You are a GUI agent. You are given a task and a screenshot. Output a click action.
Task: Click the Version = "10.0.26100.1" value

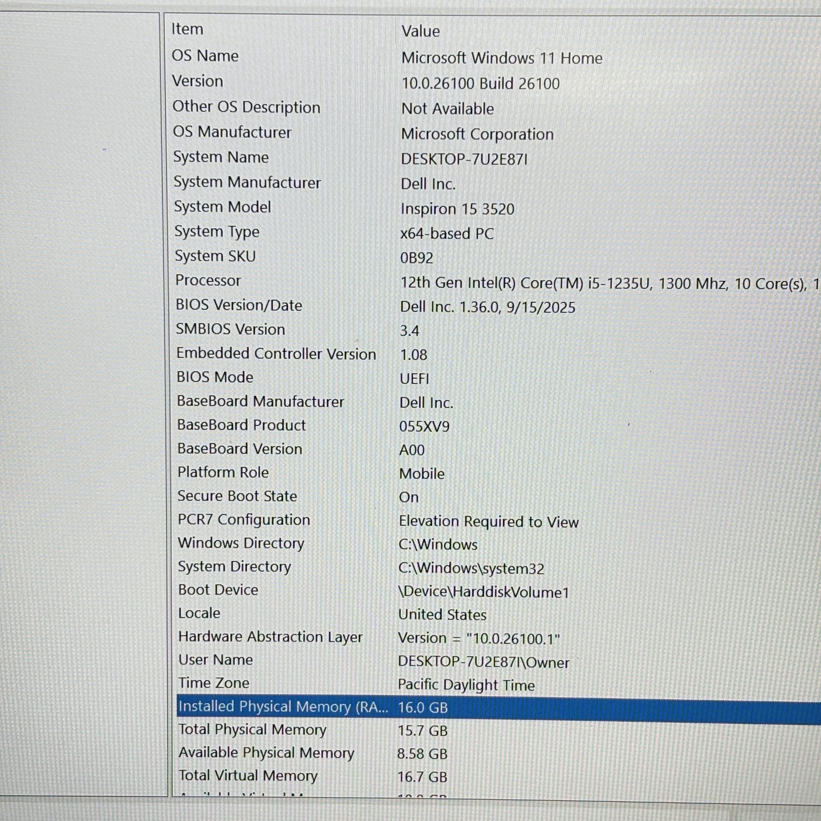[479, 638]
